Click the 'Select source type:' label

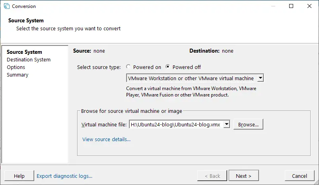click(x=99, y=67)
